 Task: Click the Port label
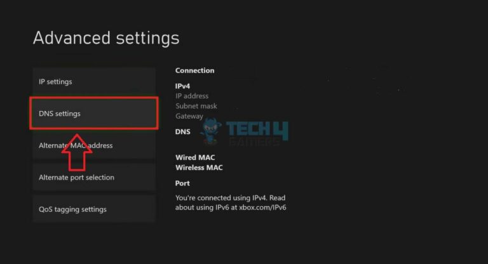point(182,183)
